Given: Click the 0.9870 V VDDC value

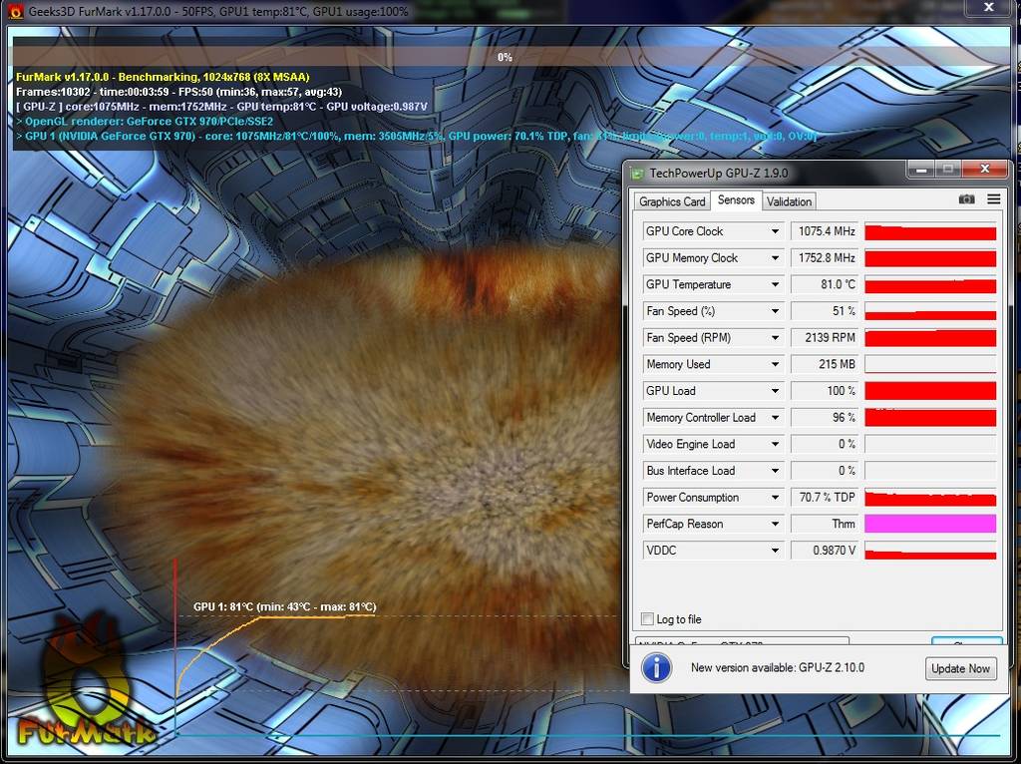Looking at the screenshot, I should pos(825,551).
